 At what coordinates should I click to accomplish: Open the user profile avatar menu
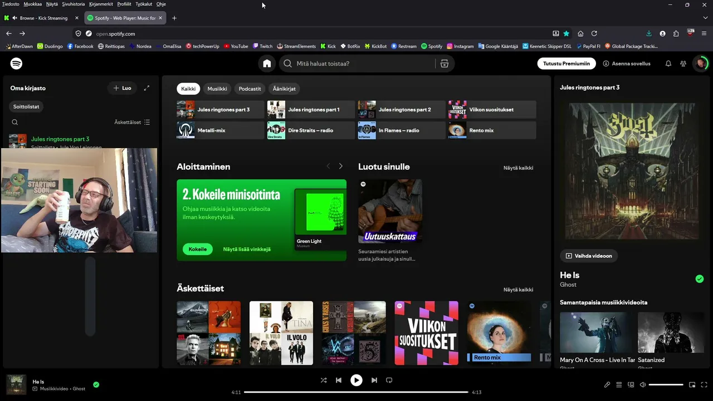click(701, 63)
